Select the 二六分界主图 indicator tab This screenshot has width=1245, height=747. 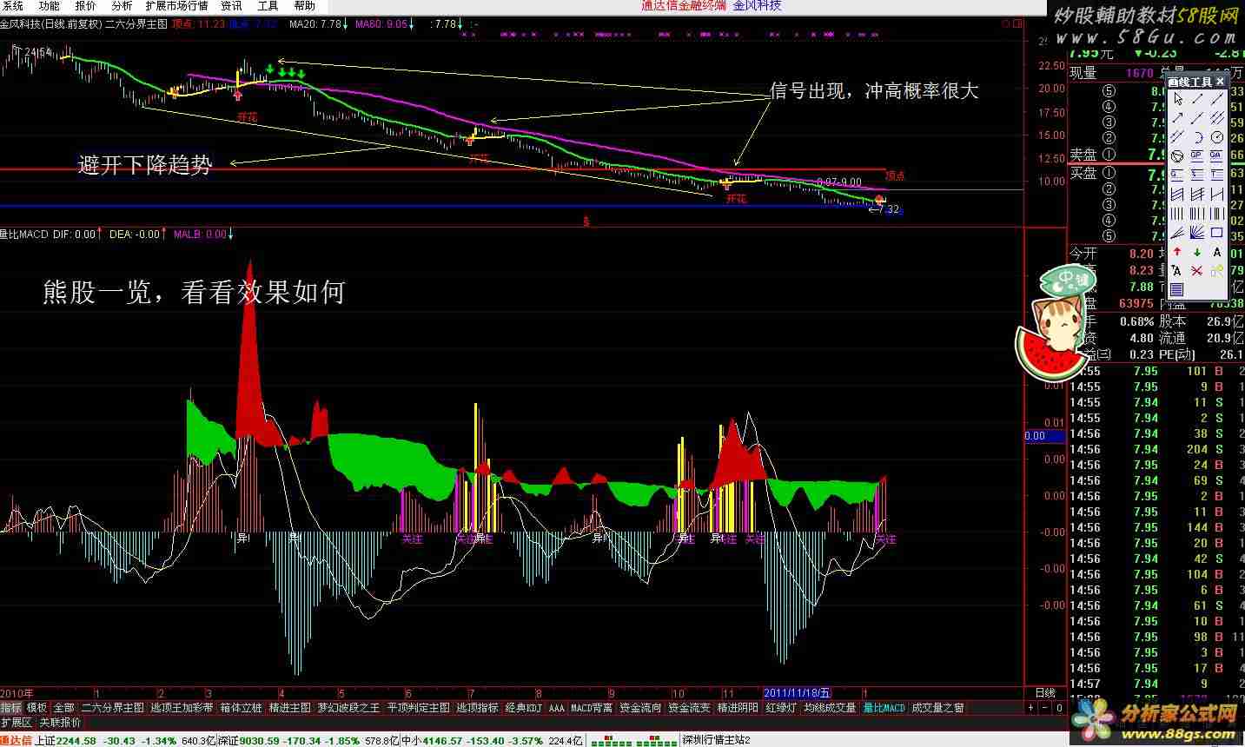point(112,708)
